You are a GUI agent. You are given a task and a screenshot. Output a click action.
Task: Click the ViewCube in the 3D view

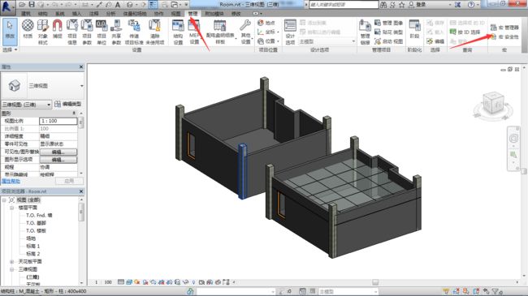click(493, 104)
